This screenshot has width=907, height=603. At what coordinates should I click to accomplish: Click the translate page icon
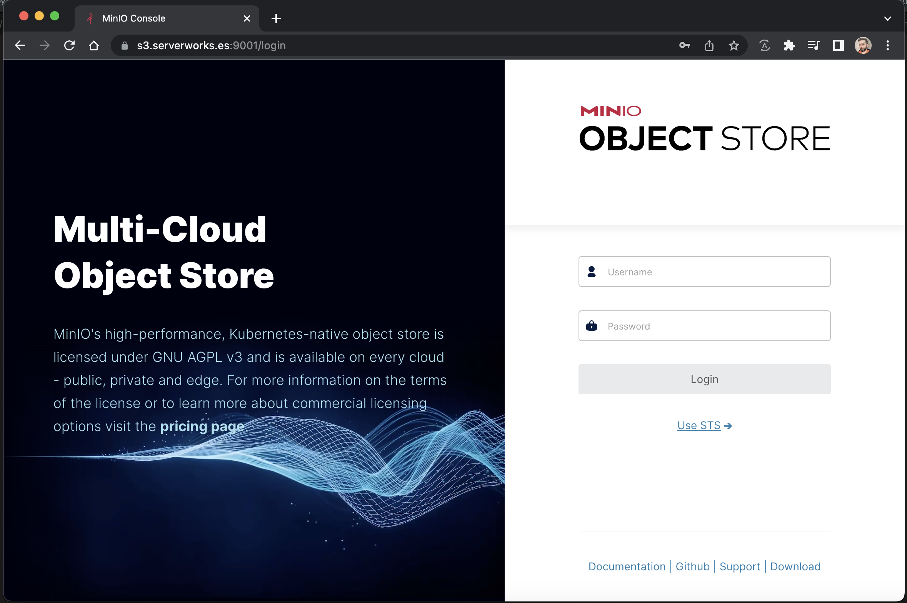[764, 45]
